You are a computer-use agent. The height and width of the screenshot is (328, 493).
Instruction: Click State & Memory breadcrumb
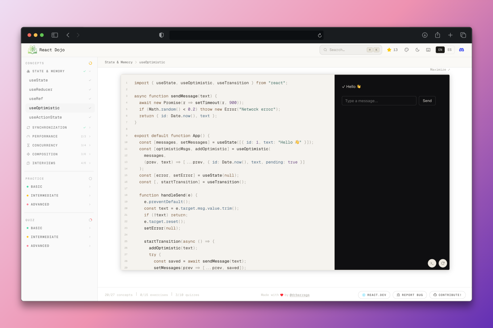click(x=119, y=62)
